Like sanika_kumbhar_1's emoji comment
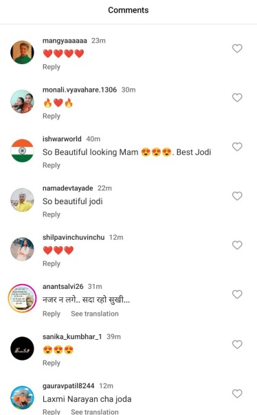Screen dimensions: 257x415 (x=237, y=345)
